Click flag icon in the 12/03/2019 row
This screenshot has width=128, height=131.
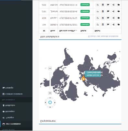108,18
